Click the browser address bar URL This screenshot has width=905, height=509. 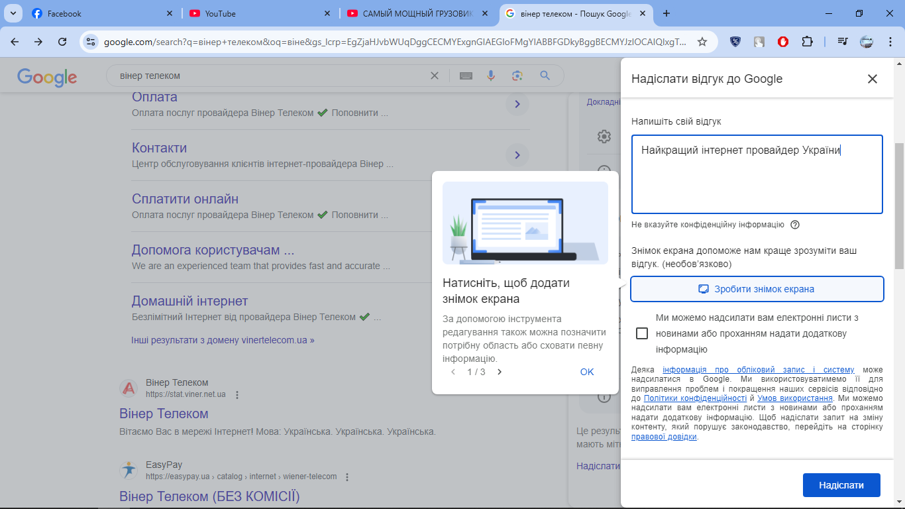[395, 42]
